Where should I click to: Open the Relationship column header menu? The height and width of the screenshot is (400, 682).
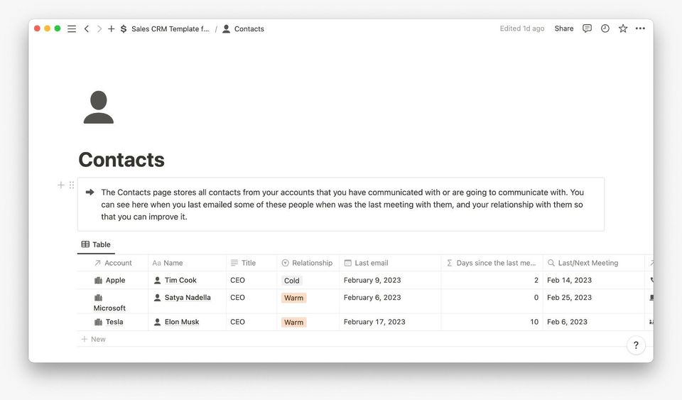click(308, 263)
